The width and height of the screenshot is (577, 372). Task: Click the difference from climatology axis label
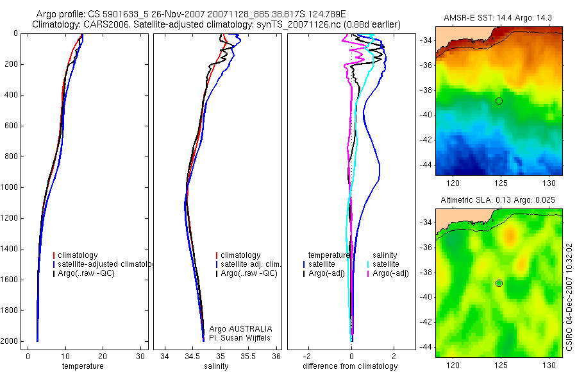tap(350, 366)
